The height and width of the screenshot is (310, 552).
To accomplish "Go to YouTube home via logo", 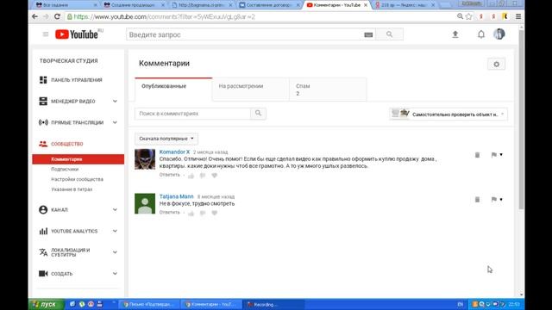I will tap(77, 34).
